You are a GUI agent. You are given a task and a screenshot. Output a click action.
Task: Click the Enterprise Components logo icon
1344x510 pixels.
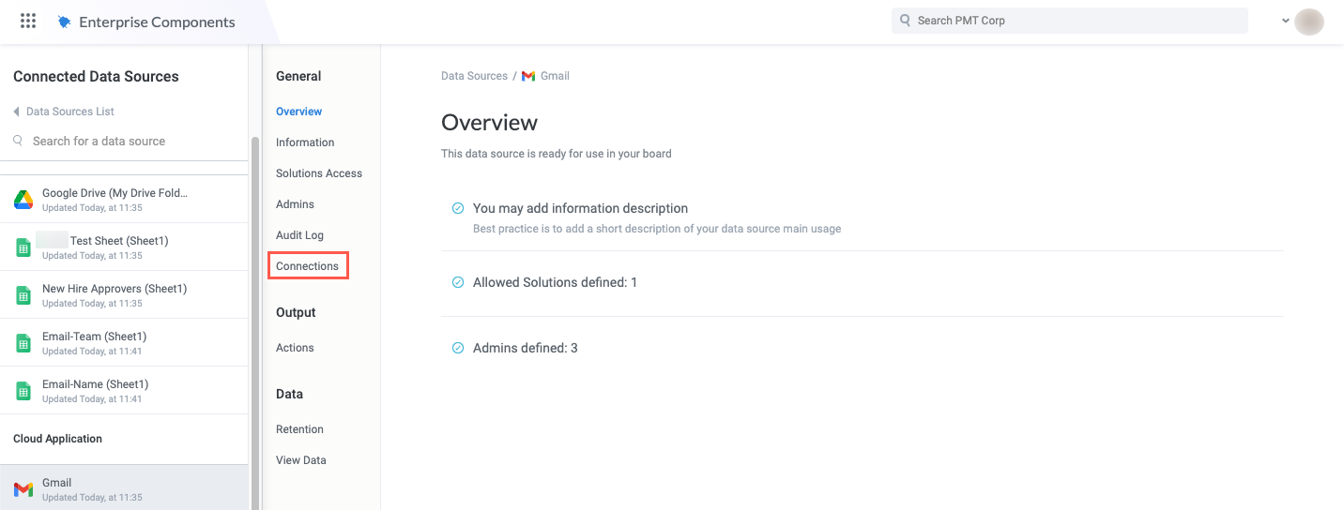click(64, 22)
